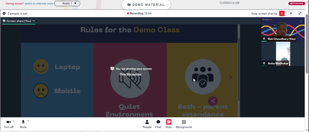
Task: Click switch to alternate room link
Action: [x=39, y=3]
